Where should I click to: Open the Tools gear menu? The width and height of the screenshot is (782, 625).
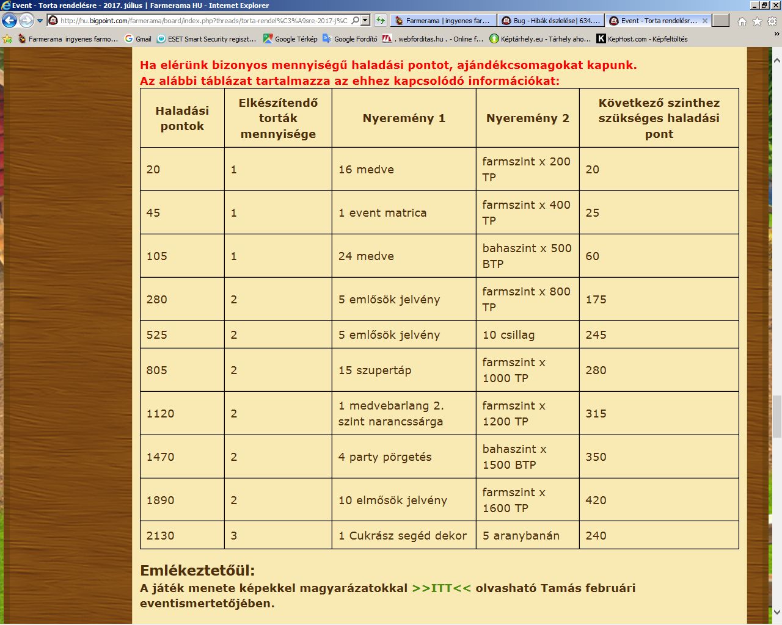point(772,21)
